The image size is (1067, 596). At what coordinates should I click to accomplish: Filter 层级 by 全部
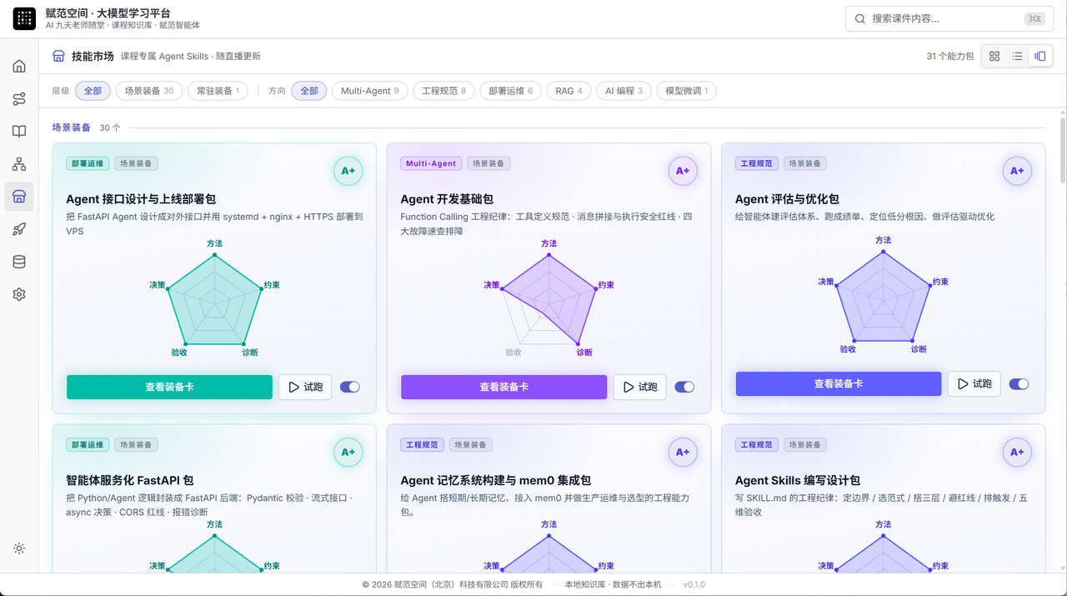tap(93, 91)
